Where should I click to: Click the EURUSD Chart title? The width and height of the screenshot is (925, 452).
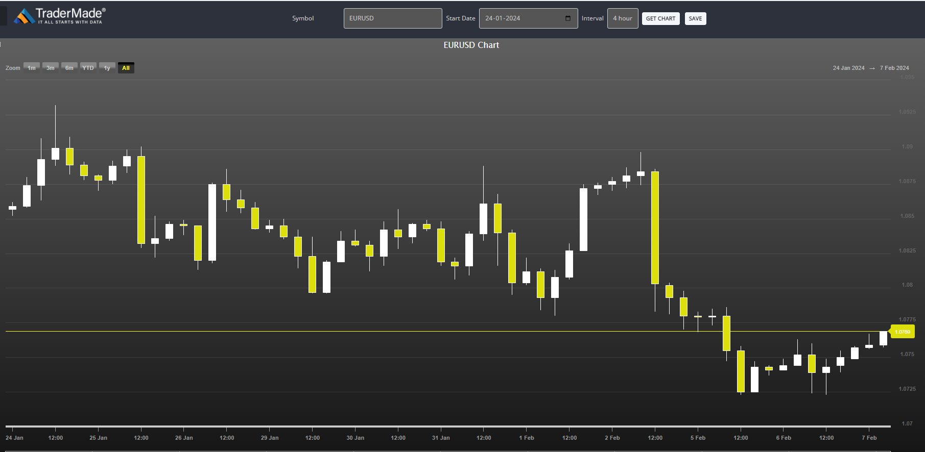471,45
